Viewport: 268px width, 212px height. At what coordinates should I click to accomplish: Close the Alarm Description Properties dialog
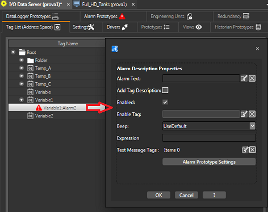(x=257, y=49)
